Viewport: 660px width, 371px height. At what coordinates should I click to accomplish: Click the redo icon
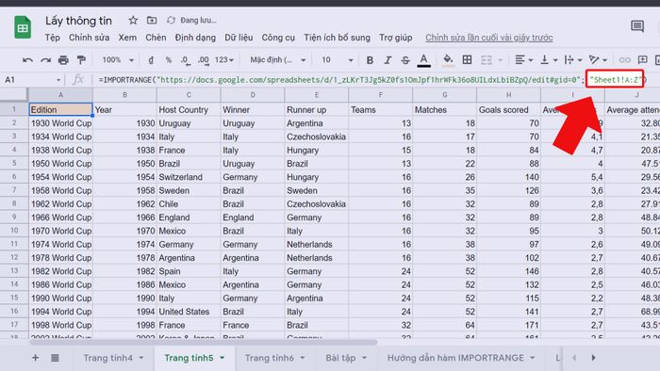point(45,60)
